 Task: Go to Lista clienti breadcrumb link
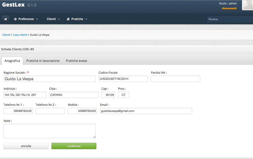[20, 35]
